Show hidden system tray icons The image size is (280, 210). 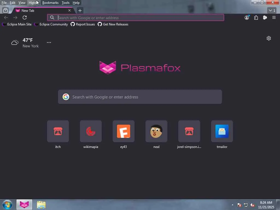click(232, 205)
